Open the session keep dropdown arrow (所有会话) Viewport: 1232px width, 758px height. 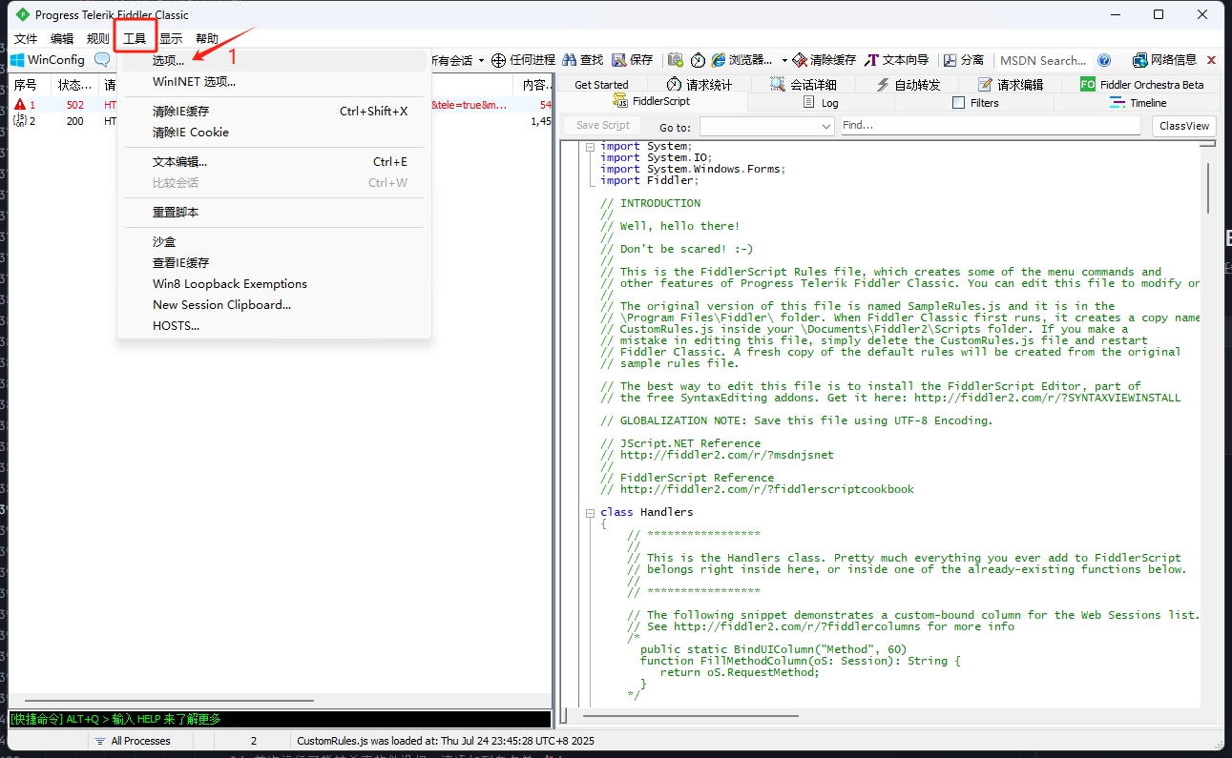(x=481, y=60)
